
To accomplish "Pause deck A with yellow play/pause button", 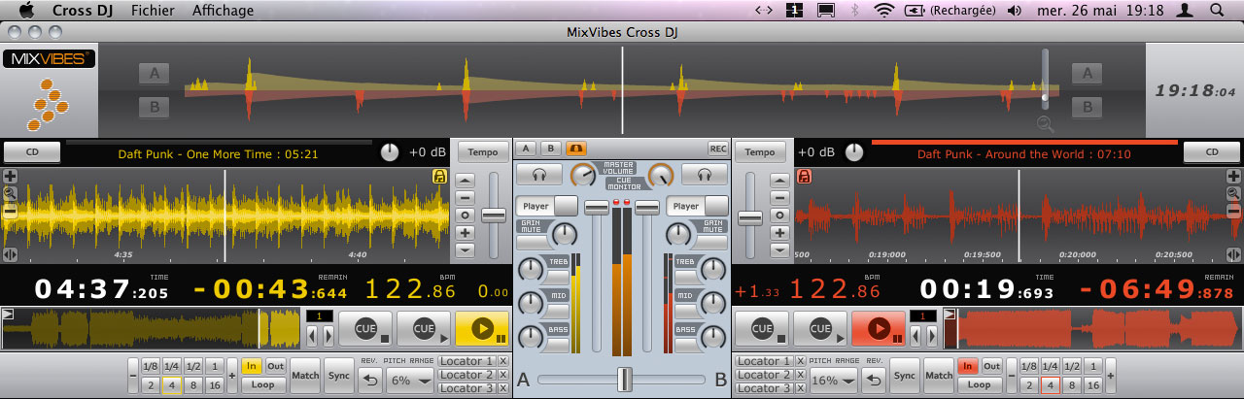I will (x=482, y=328).
